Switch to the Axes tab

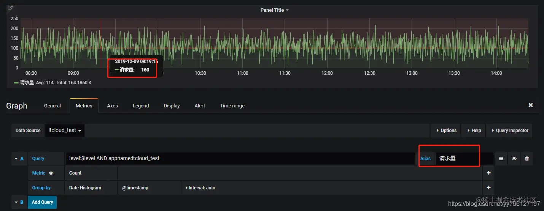click(x=112, y=106)
